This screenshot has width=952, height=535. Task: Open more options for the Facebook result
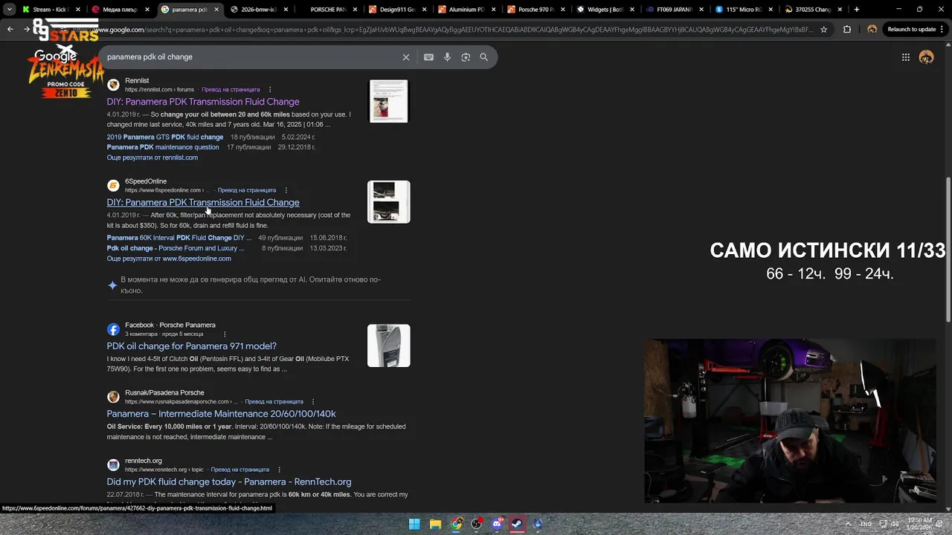(225, 334)
